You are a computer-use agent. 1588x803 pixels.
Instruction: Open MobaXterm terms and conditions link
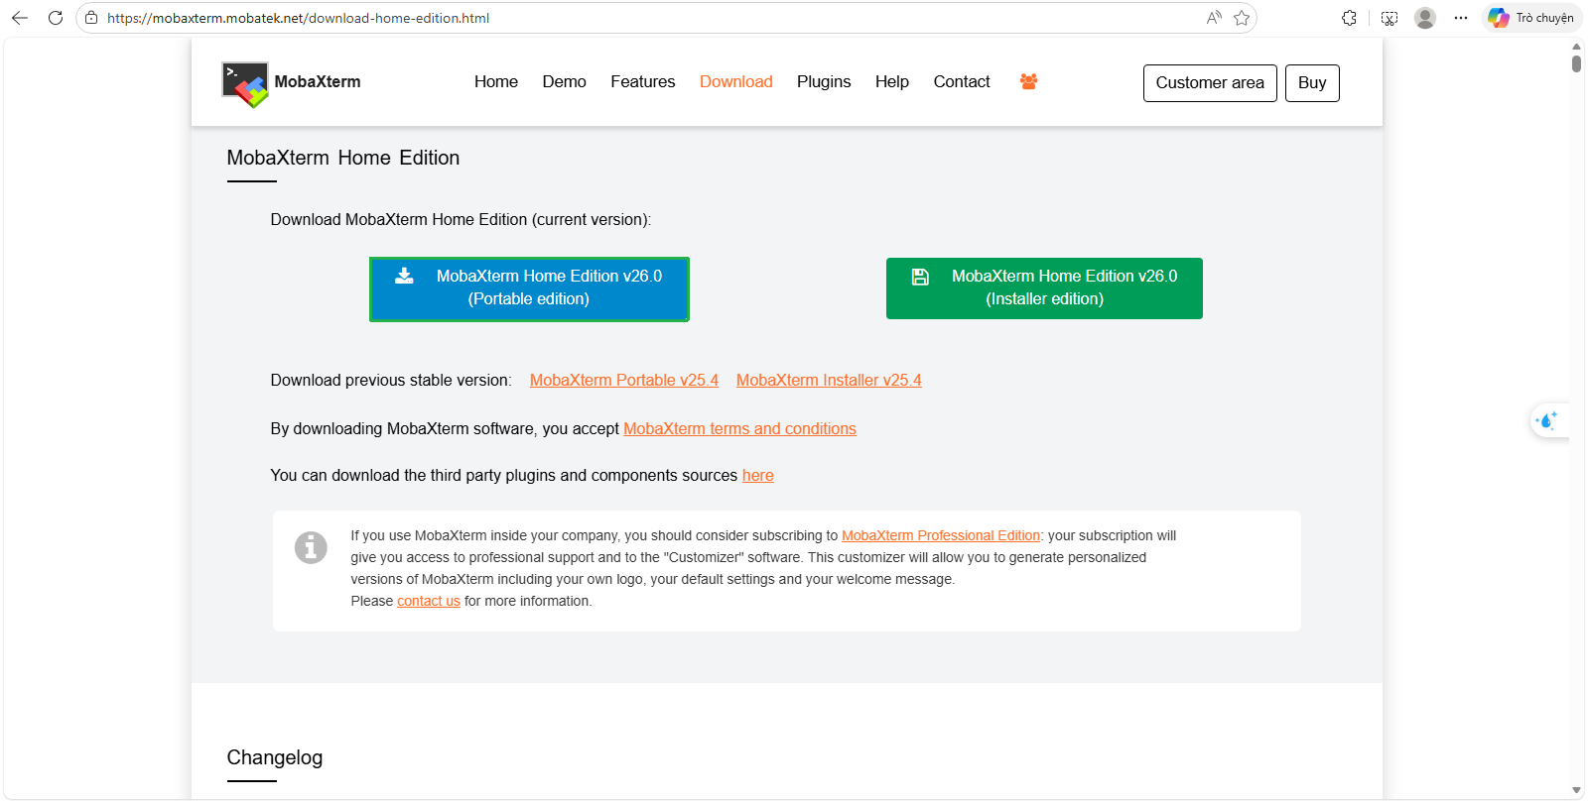739,428
